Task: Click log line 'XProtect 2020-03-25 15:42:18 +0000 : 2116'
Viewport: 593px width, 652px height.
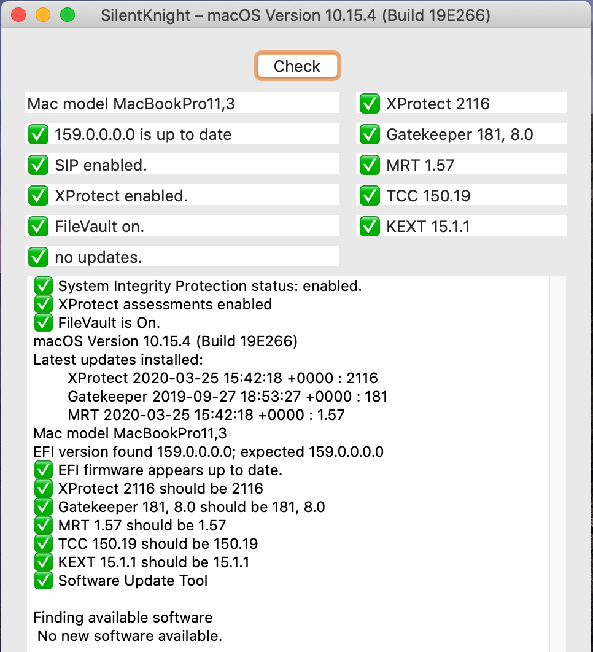Action: pyautogui.click(x=223, y=378)
